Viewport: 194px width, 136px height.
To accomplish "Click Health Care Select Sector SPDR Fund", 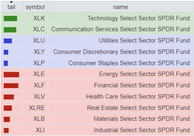I will click(138, 96).
